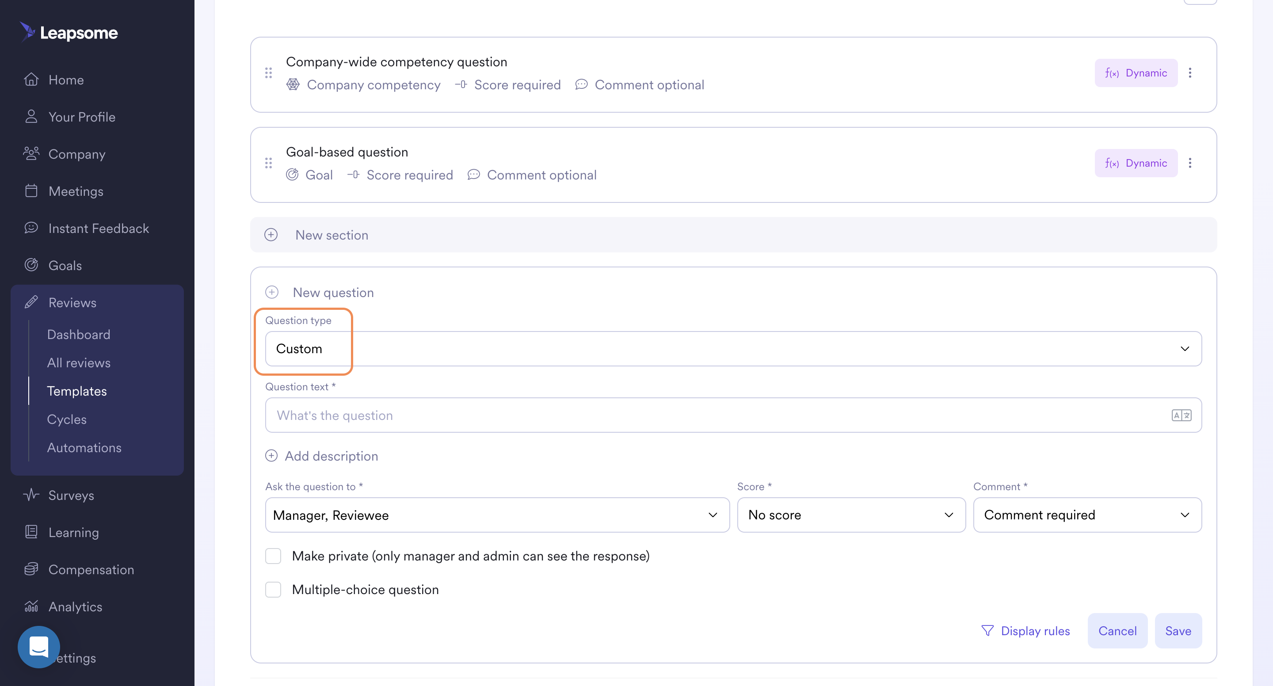This screenshot has height=686, width=1273.
Task: Select Cycles submenu item
Action: point(67,419)
